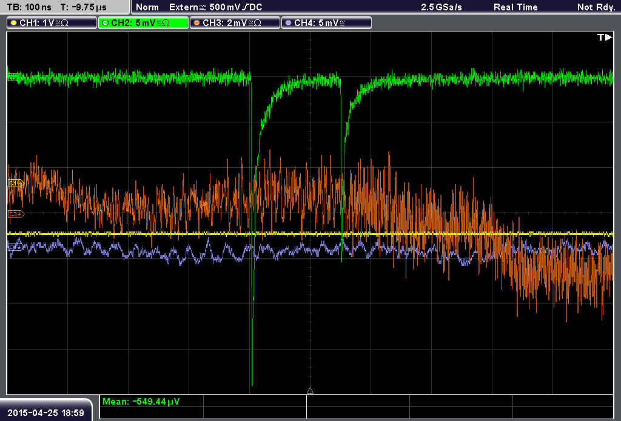The image size is (621, 421).
Task: Click the Extern 500 mV DC trigger source
Action: pyautogui.click(x=215, y=7)
